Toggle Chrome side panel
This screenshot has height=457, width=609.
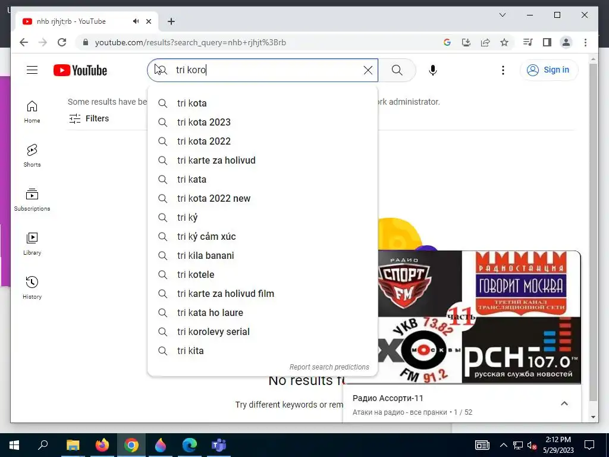547,42
